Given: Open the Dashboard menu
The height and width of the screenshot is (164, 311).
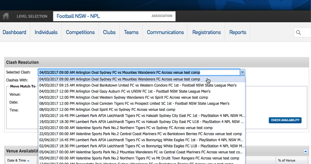Looking at the screenshot, I should (14, 32).
